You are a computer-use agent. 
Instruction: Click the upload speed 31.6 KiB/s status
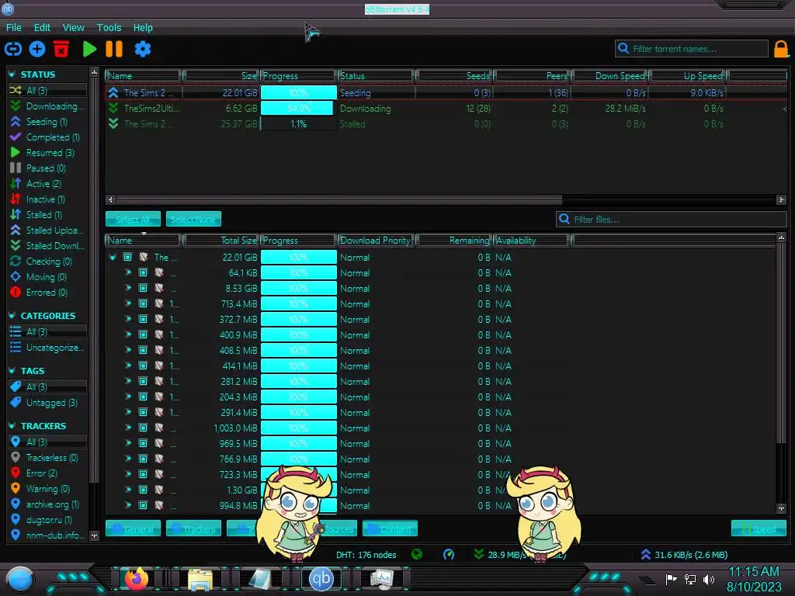(x=685, y=555)
